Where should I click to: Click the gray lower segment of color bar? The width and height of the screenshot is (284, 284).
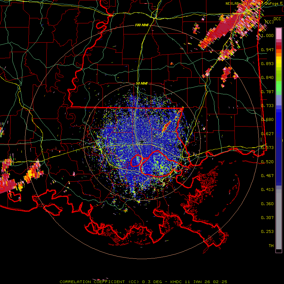click(x=279, y=219)
